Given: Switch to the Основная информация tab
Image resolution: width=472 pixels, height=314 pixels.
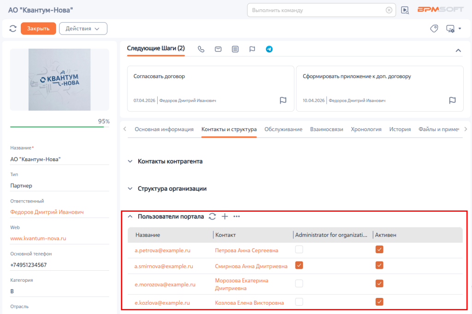Looking at the screenshot, I should coord(164,129).
